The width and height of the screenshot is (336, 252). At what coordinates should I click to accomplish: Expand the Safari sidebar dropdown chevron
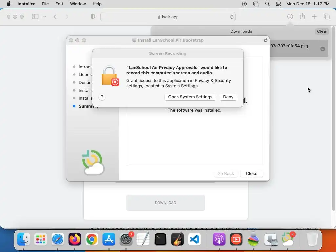point(45,17)
